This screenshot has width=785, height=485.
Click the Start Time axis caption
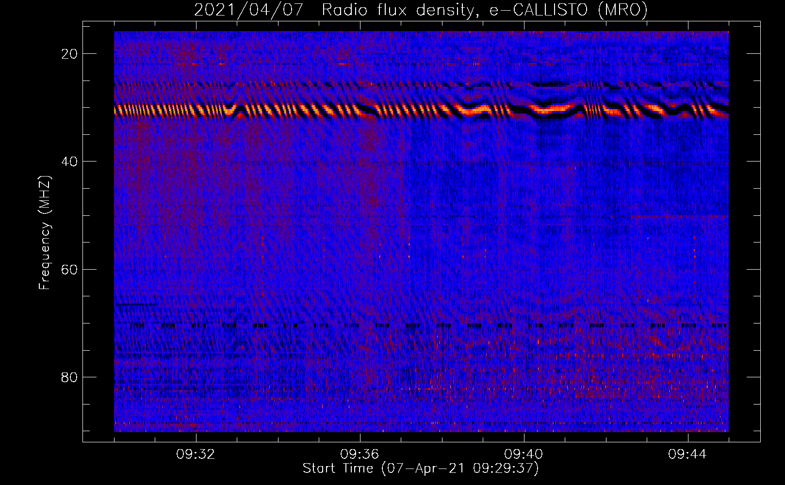(421, 469)
